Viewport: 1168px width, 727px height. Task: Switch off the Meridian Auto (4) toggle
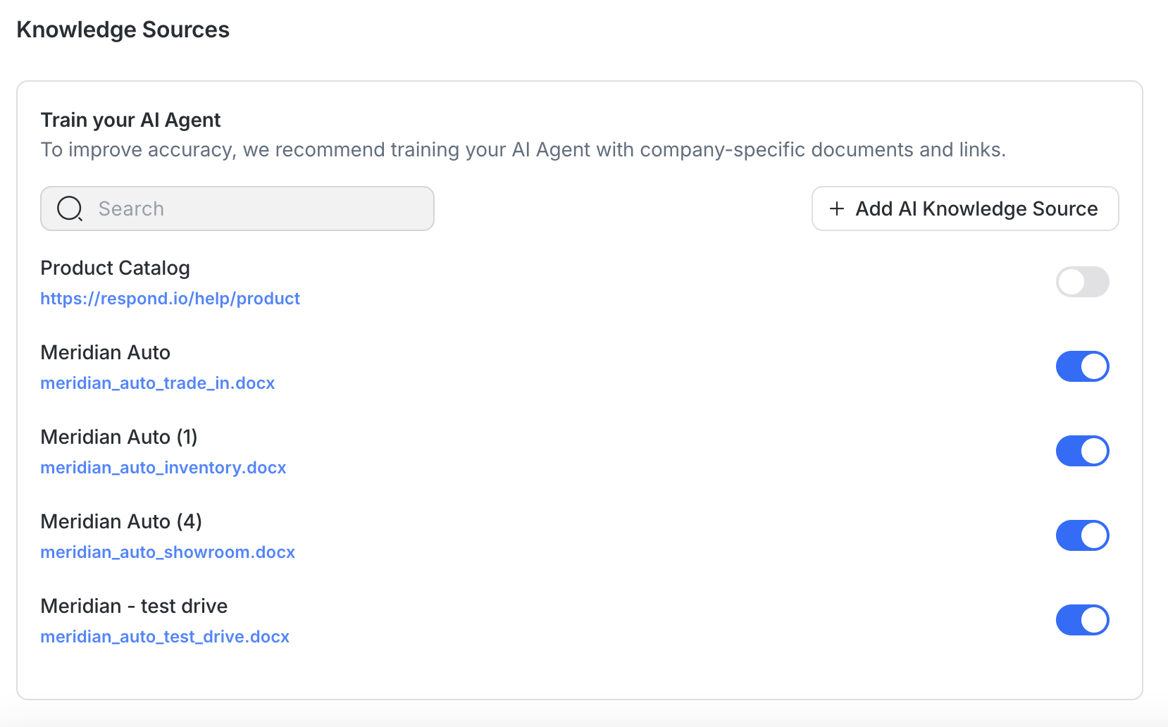click(x=1082, y=535)
